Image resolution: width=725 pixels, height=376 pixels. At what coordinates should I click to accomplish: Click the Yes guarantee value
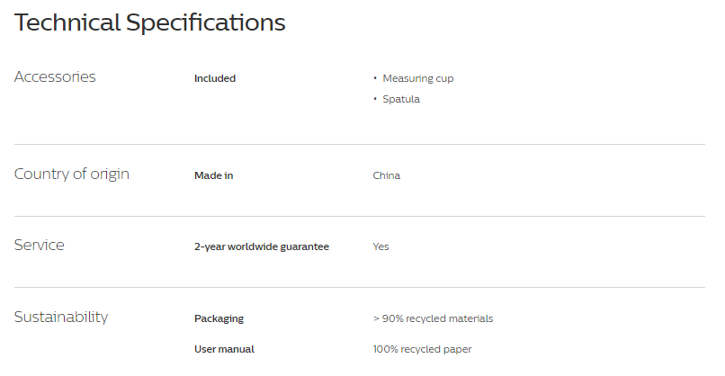point(381,246)
